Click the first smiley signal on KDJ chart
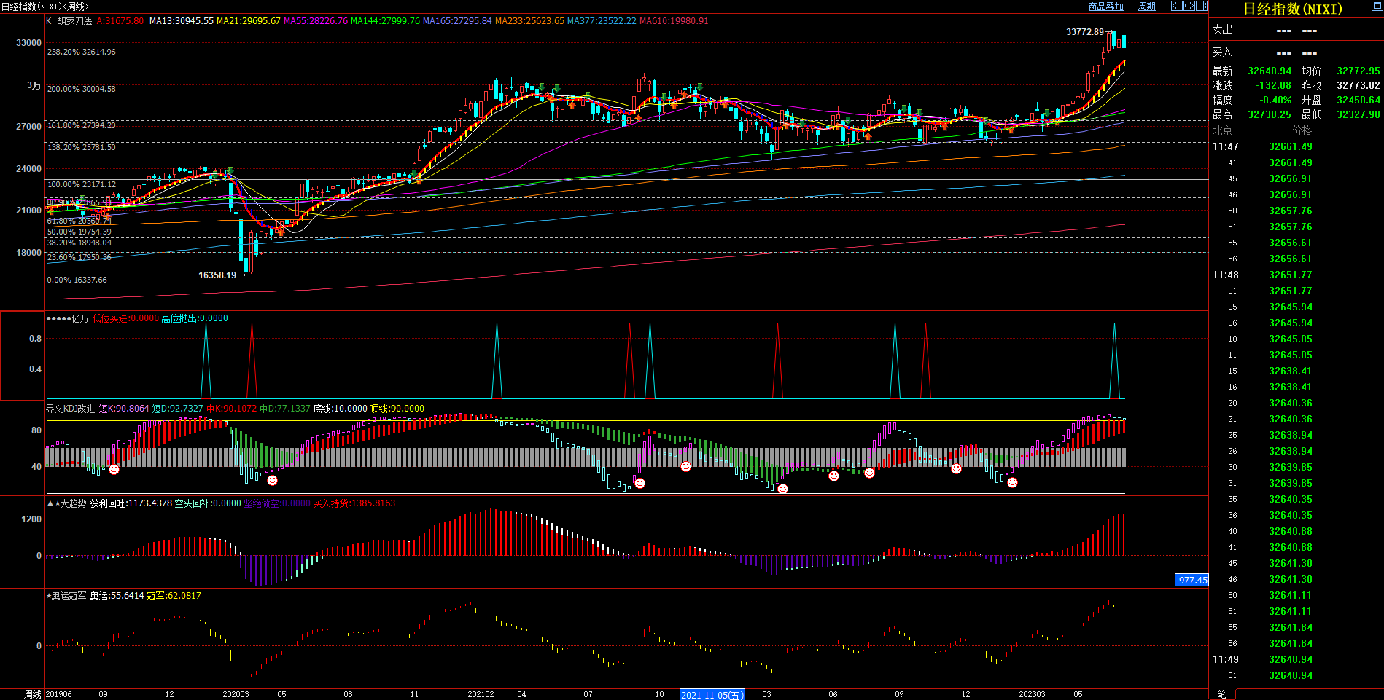The height and width of the screenshot is (700, 1384). (x=114, y=470)
